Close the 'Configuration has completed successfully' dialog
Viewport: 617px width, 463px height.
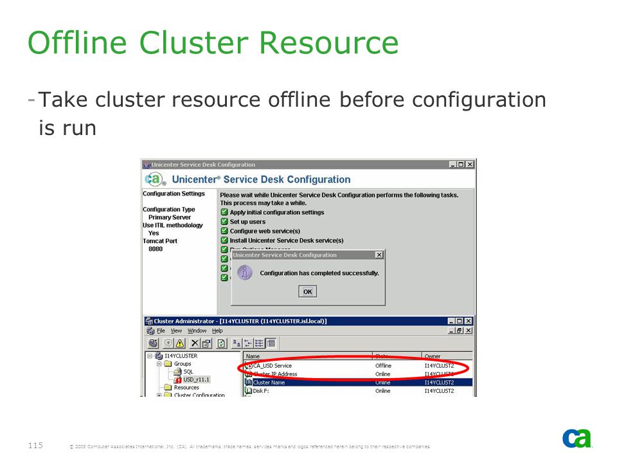click(379, 255)
